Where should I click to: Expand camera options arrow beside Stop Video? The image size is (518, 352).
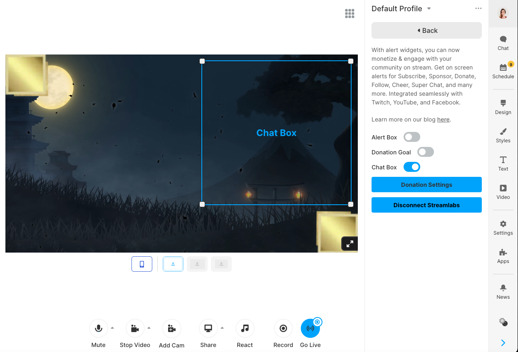click(x=149, y=328)
